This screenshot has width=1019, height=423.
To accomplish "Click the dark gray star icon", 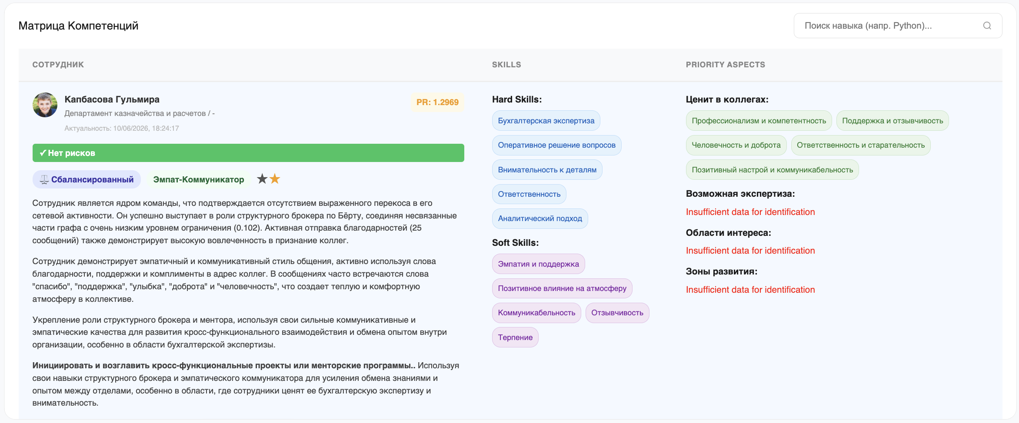I will 262,179.
